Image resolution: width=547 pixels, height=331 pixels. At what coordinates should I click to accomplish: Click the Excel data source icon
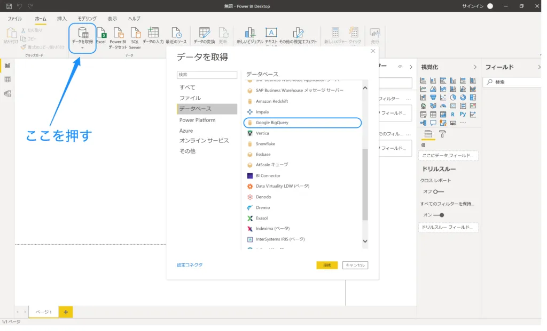coord(101,36)
